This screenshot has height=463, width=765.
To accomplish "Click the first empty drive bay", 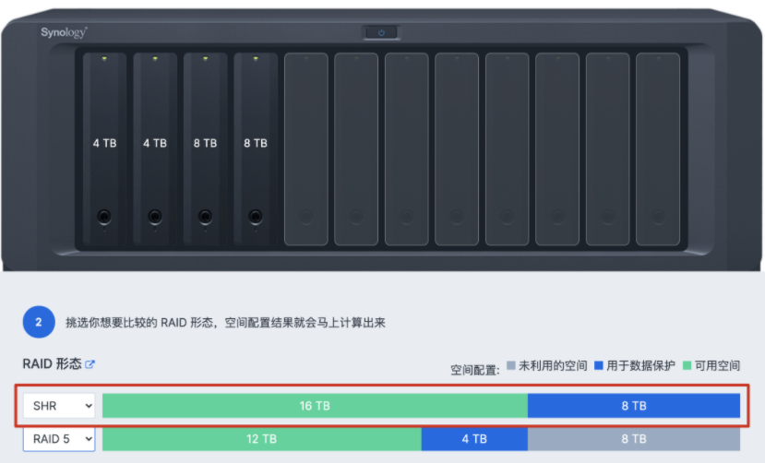I will (x=305, y=148).
